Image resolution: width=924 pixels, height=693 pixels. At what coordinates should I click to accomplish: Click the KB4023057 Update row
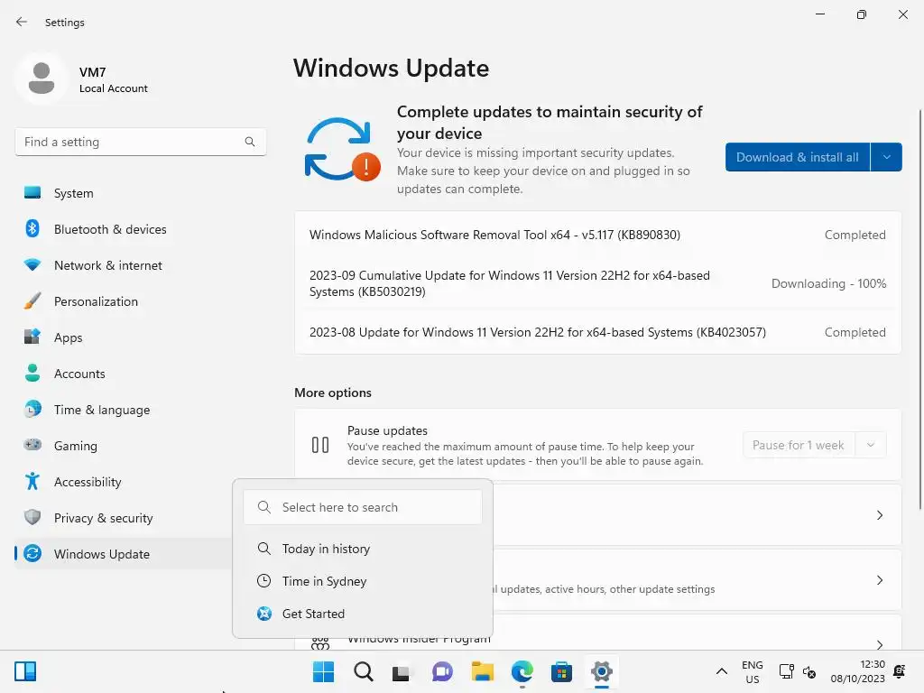point(597,332)
